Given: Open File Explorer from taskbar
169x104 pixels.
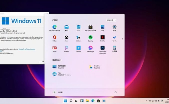Looking at the screenshot, I should pyautogui.click(x=87, y=101).
